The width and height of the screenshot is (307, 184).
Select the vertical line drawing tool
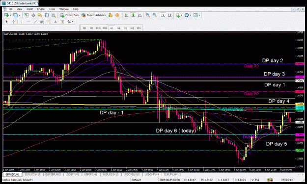(22, 22)
